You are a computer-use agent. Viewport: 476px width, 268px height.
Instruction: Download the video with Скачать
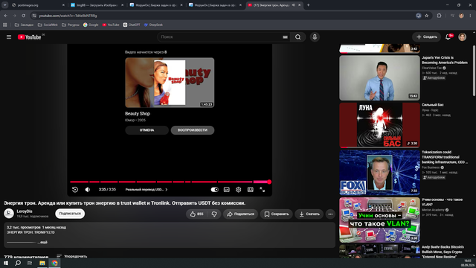[309, 214]
